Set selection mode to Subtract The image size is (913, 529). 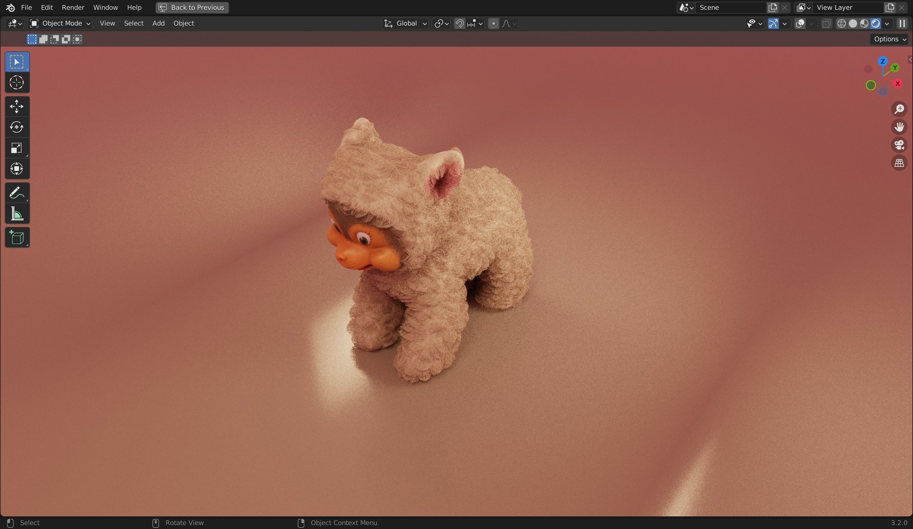tap(54, 39)
